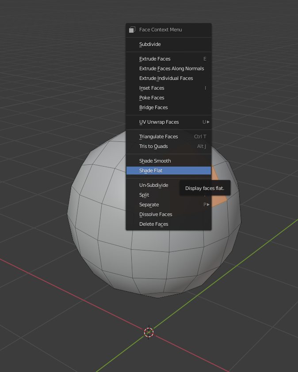The width and height of the screenshot is (298, 372).
Task: Select the Split menu entry
Action: pos(168,195)
